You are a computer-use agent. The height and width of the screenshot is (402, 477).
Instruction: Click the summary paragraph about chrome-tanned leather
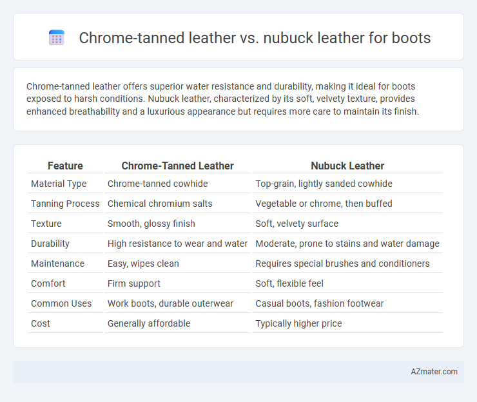(222, 99)
